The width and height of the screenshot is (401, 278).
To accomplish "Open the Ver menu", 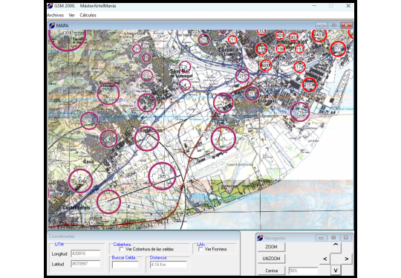I will tap(71, 15).
